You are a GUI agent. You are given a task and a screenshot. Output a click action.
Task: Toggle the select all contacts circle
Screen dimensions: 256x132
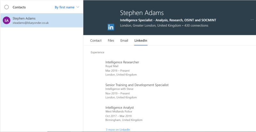pyautogui.click(x=6, y=7)
